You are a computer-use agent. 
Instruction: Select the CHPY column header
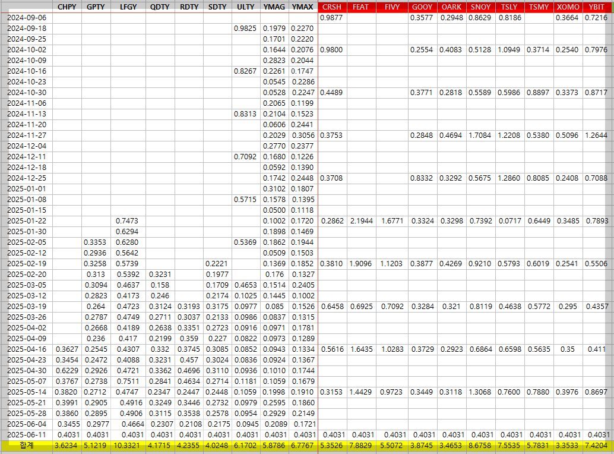[x=67, y=7]
